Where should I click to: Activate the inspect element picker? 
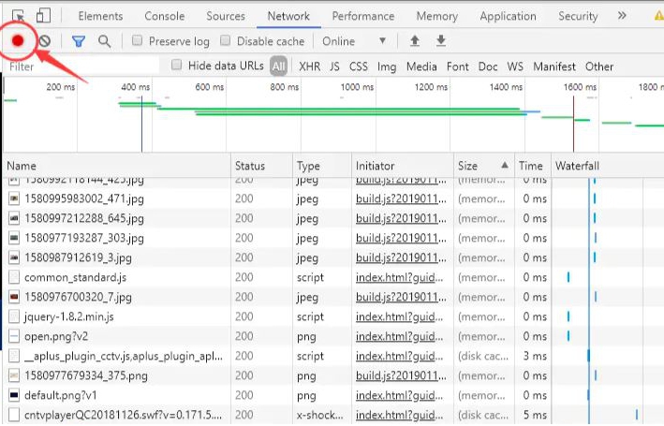[x=18, y=16]
